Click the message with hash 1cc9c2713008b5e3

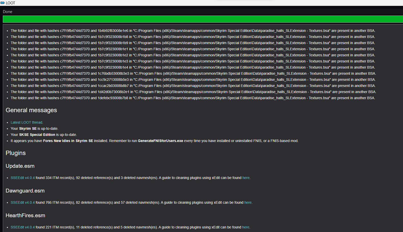click(193, 80)
